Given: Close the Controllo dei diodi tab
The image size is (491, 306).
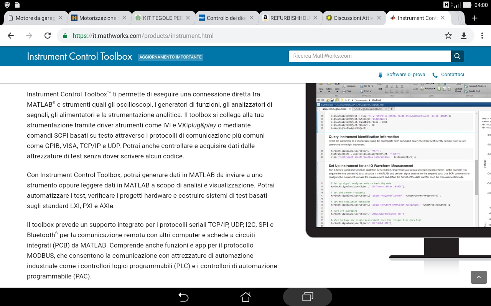Looking at the screenshot, I should [251, 18].
